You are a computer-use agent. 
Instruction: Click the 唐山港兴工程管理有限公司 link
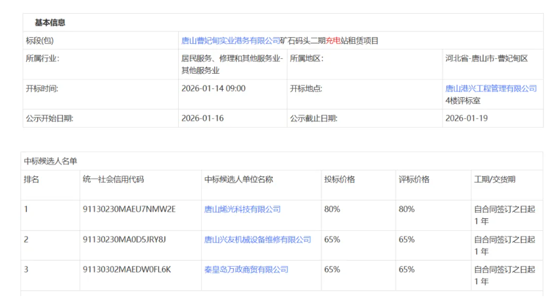point(490,88)
